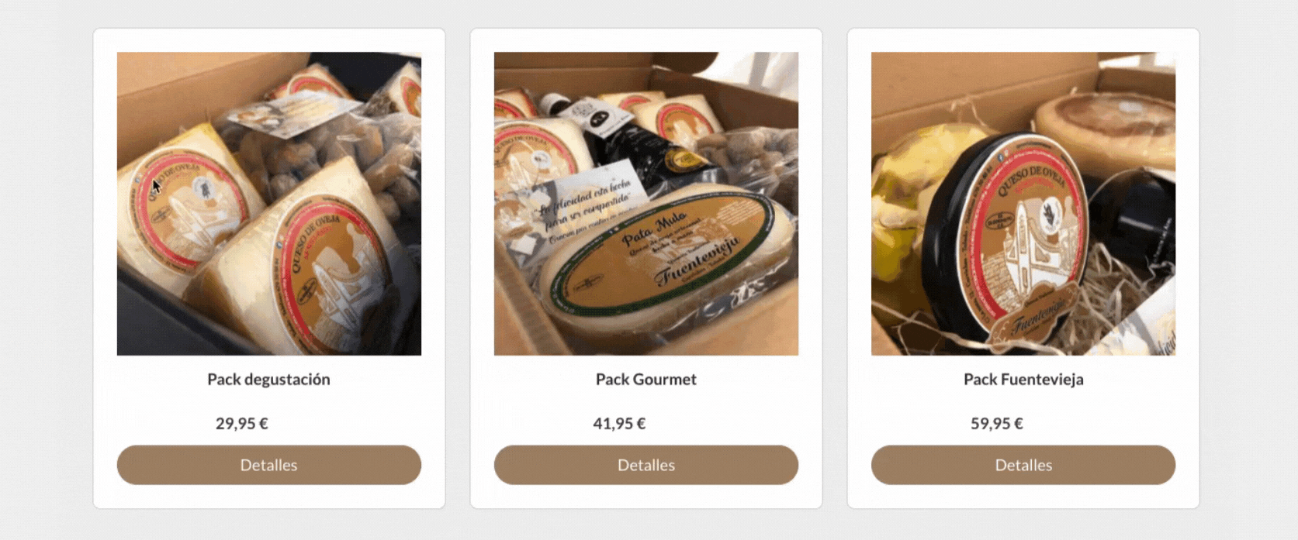Open Detalles for Pack Gourmet

(x=646, y=465)
